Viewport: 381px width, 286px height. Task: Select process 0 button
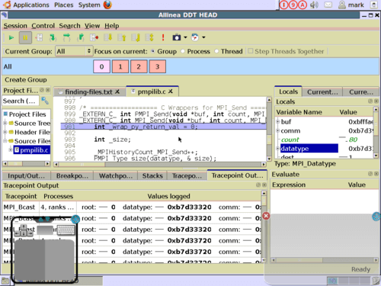(101, 66)
